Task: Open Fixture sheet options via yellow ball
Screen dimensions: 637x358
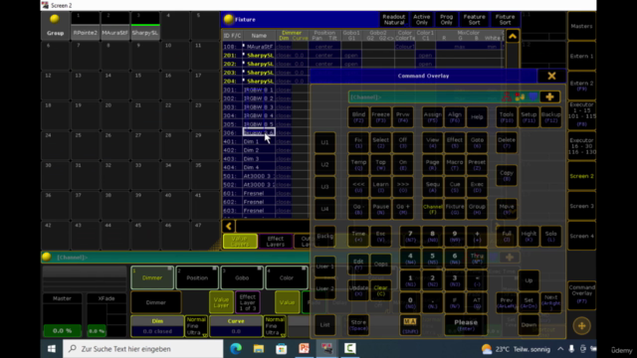Action: coord(228,19)
